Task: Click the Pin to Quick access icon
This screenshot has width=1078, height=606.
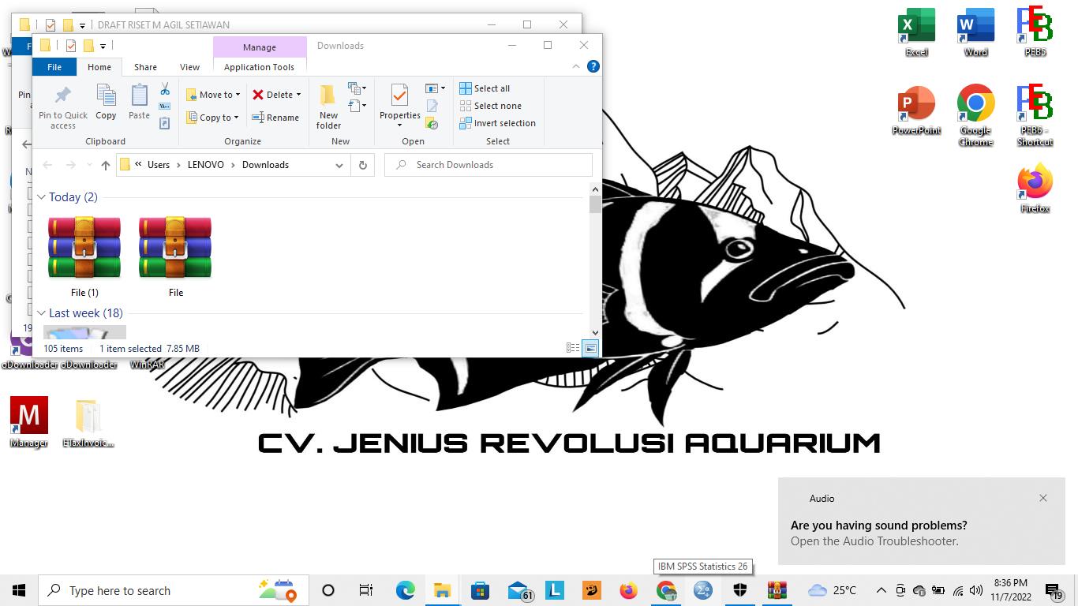Action: click(x=63, y=106)
